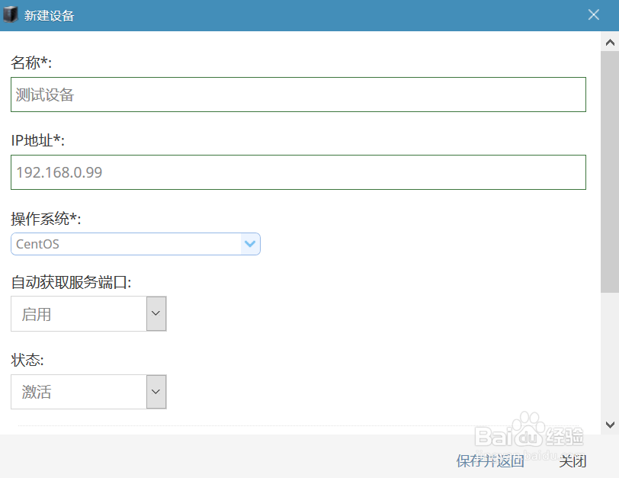Click the 保存并返回 button
Image resolution: width=619 pixels, height=478 pixels.
pos(490,460)
